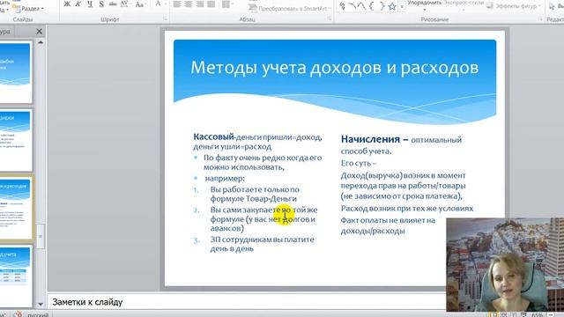Center text in Абзац group

[x=189, y=4]
